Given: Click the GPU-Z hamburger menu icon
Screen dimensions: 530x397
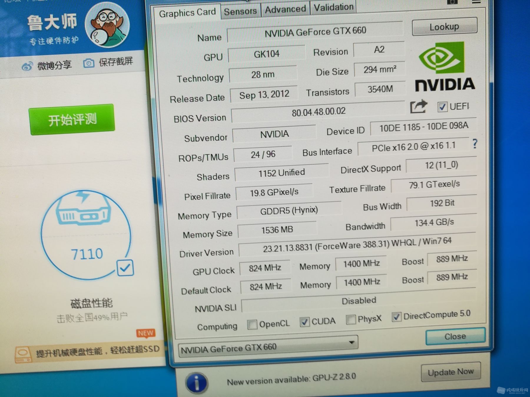Looking at the screenshot, I should [x=476, y=2].
